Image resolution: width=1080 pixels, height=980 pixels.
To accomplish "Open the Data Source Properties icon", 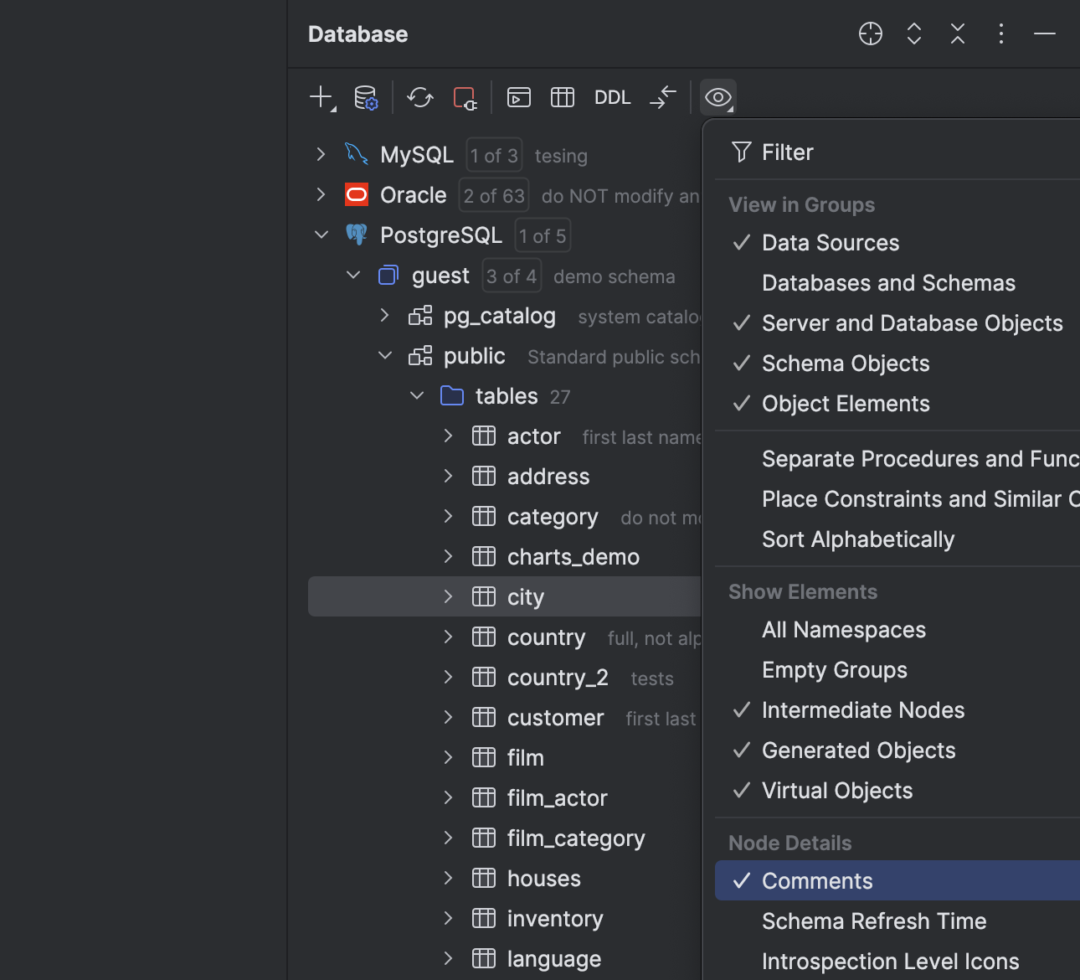I will click(367, 97).
